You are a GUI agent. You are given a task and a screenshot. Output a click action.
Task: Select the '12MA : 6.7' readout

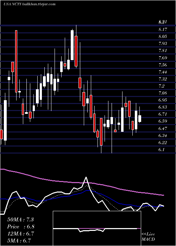pyautogui.click(x=20, y=234)
